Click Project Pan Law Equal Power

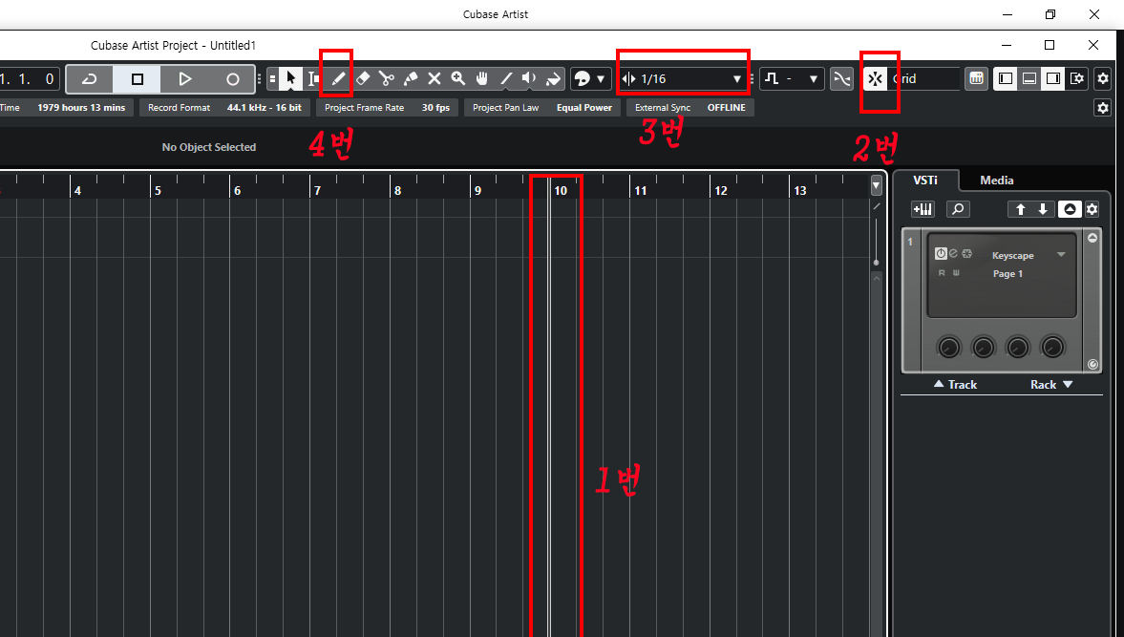(x=541, y=108)
